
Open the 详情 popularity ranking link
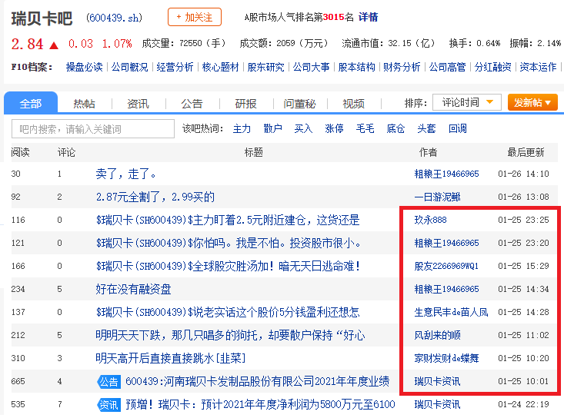tap(368, 17)
